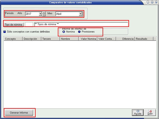Click the payroll type code field
The width and height of the screenshot is (159, 119).
coord(29,24)
